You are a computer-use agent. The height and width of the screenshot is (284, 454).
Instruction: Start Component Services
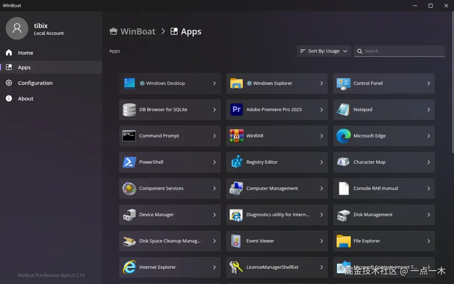tap(170, 189)
